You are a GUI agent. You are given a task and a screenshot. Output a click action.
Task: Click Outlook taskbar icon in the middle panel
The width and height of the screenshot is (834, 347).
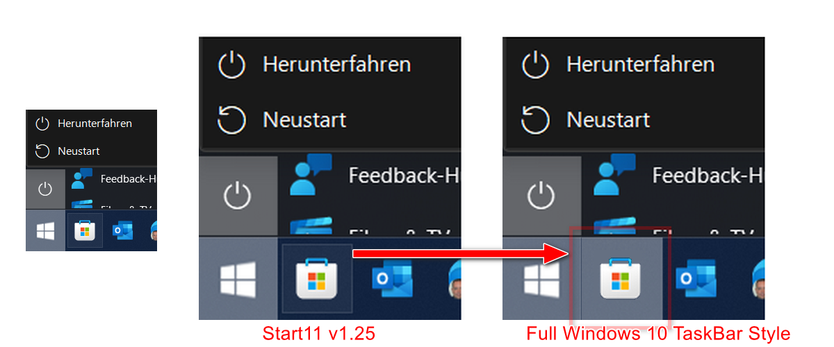392,278
